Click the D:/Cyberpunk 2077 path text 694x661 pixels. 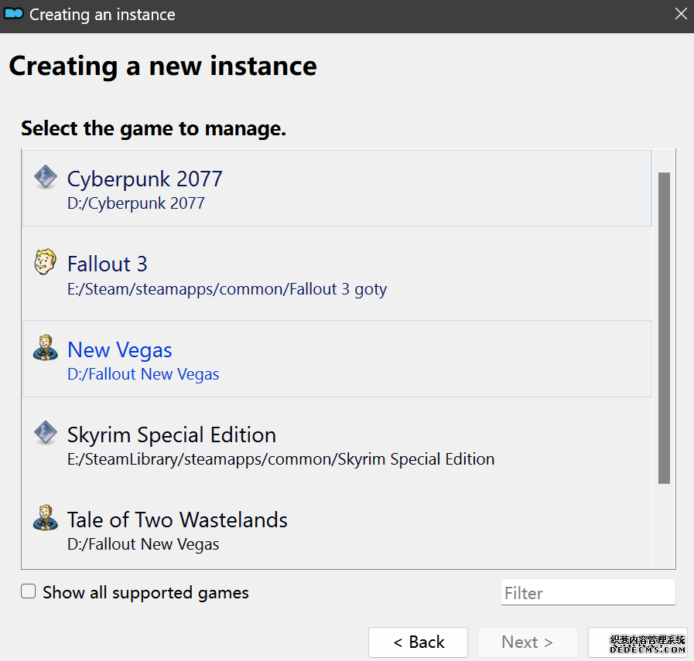(x=136, y=204)
